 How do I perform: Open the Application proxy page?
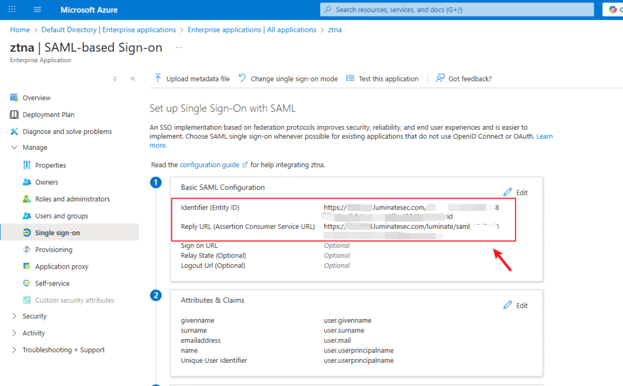tap(61, 267)
